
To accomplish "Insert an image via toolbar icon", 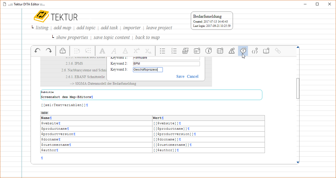I will (197, 51).
